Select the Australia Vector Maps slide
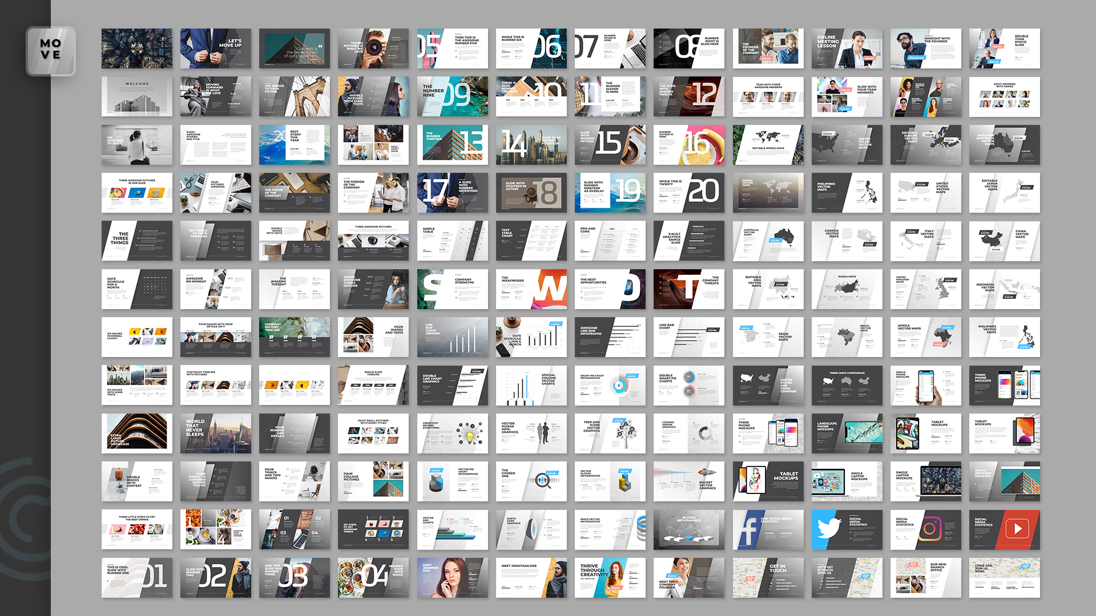 click(768, 241)
